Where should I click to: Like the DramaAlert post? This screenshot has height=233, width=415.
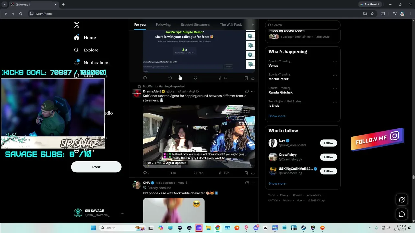pos(198,173)
